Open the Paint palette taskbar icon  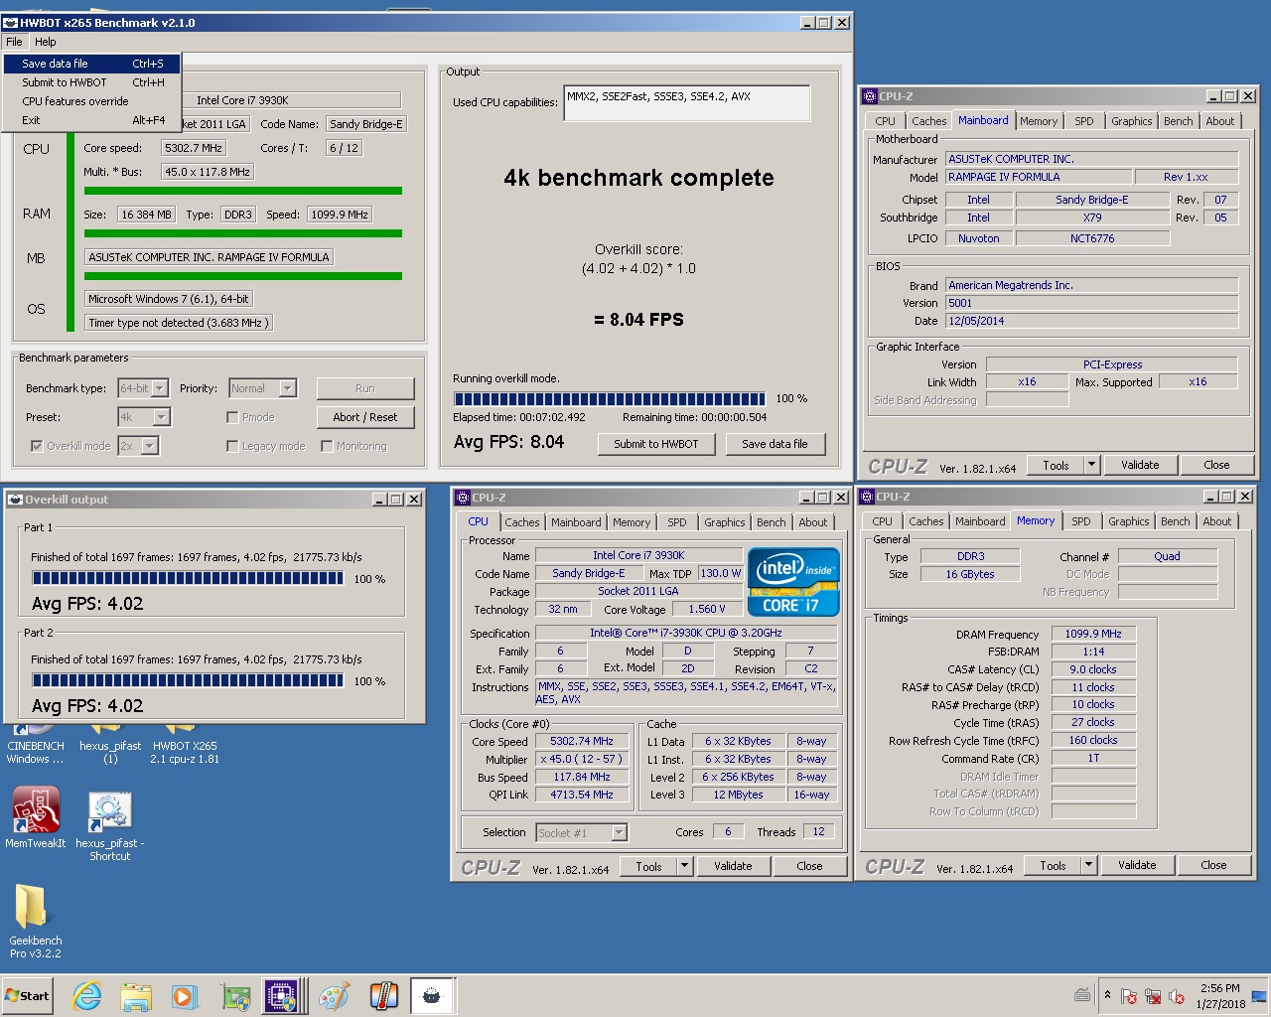coord(334,996)
